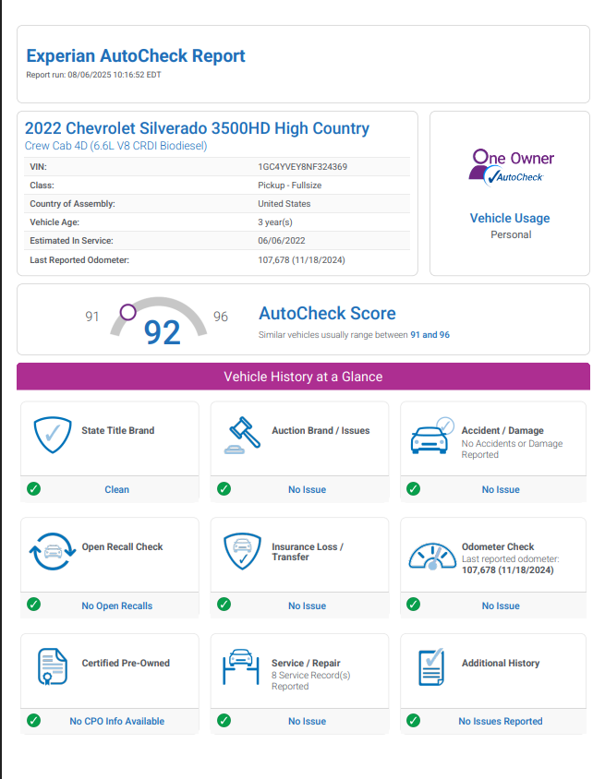Open the No Open Recalls link
This screenshot has width=605, height=779.
[x=116, y=606]
